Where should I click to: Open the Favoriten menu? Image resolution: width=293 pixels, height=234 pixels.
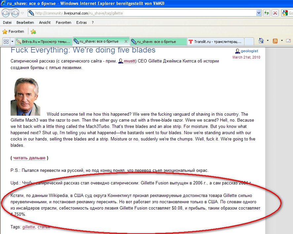click(x=63, y=22)
